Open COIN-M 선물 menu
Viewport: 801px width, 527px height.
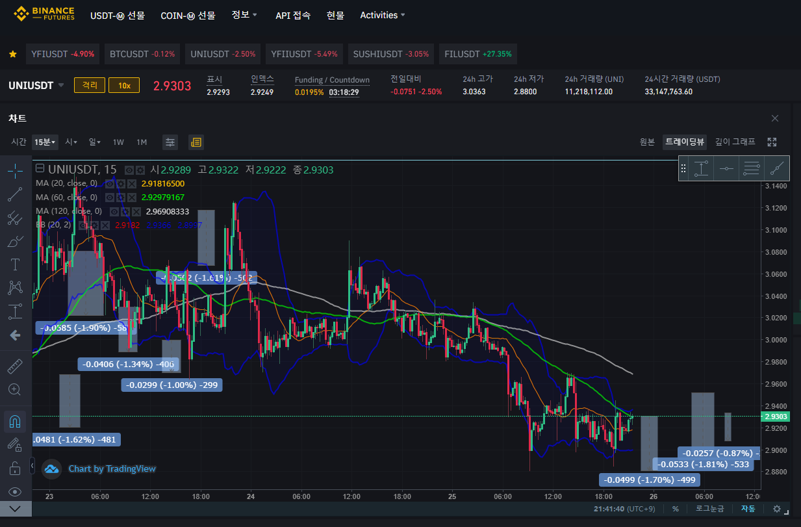(188, 14)
